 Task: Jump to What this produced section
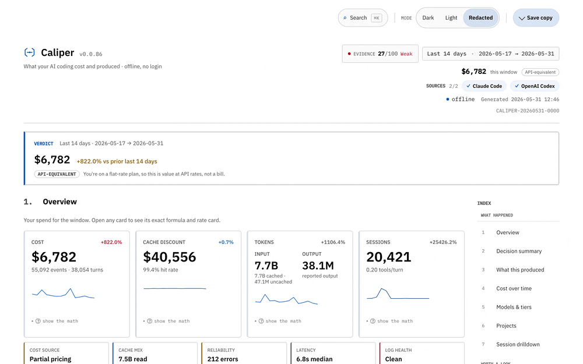pyautogui.click(x=520, y=270)
